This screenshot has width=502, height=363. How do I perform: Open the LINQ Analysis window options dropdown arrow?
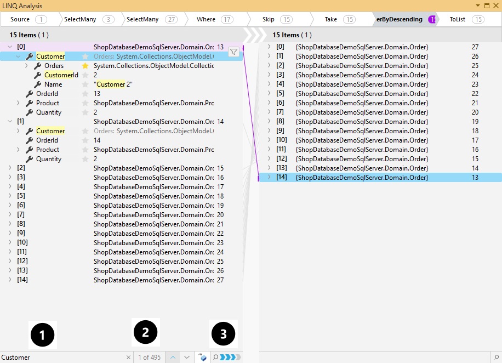pos(478,5)
